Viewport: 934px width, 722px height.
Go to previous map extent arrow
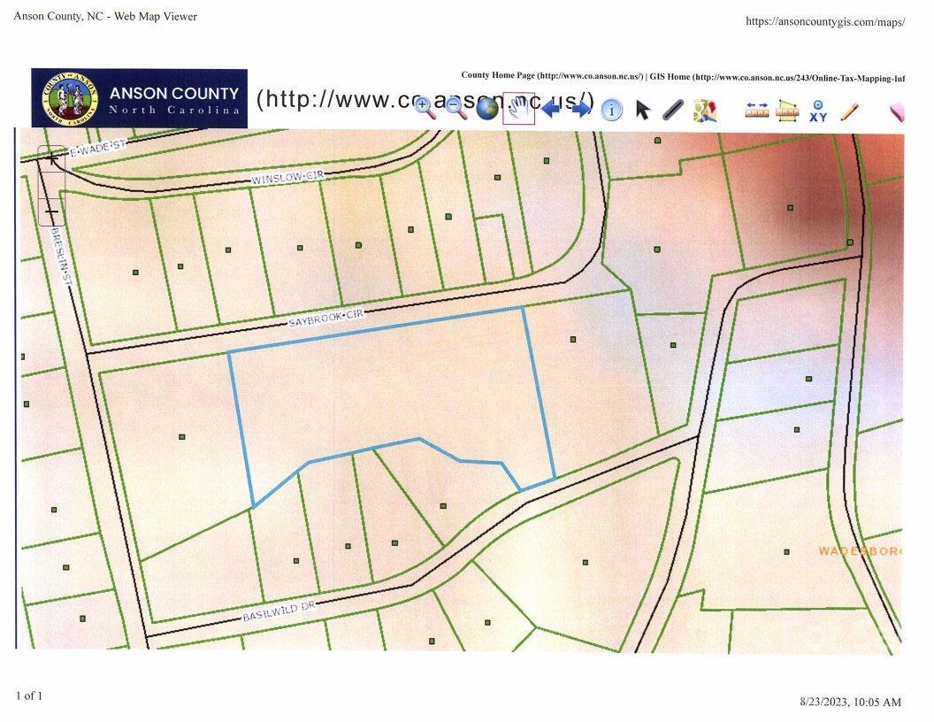click(x=551, y=109)
